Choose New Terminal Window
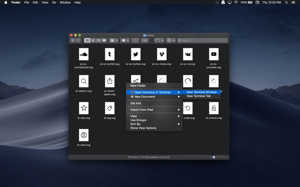 pos(201,92)
